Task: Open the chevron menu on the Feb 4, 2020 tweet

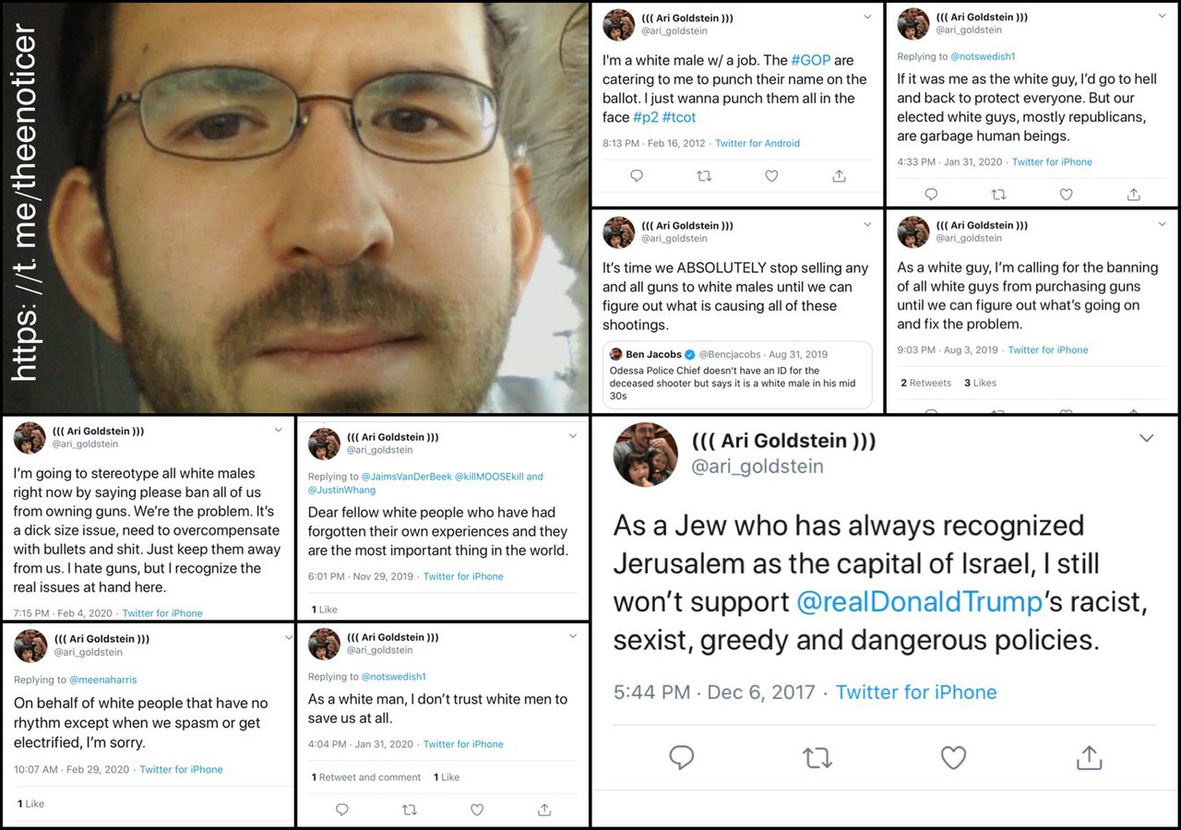Action: coord(279,431)
